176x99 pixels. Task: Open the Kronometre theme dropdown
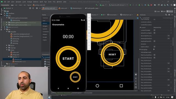coord(112,15)
